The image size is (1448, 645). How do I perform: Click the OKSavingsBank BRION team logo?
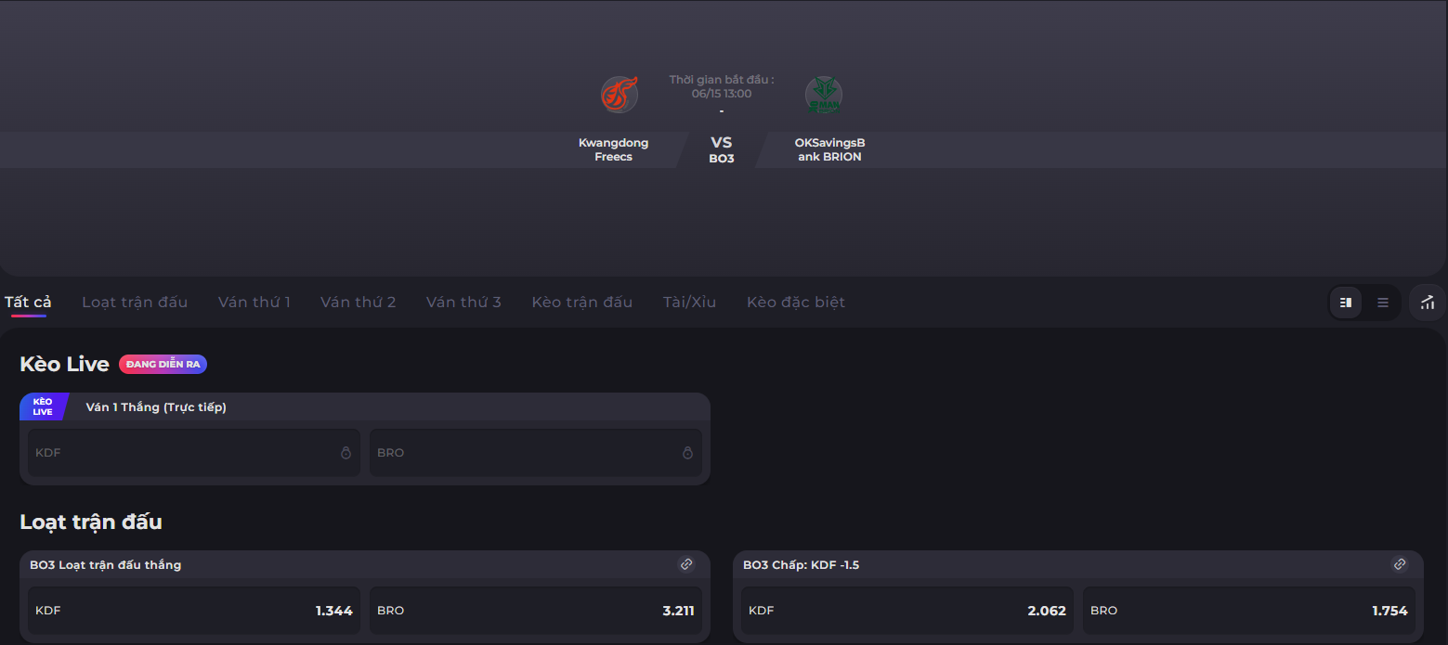(x=824, y=95)
